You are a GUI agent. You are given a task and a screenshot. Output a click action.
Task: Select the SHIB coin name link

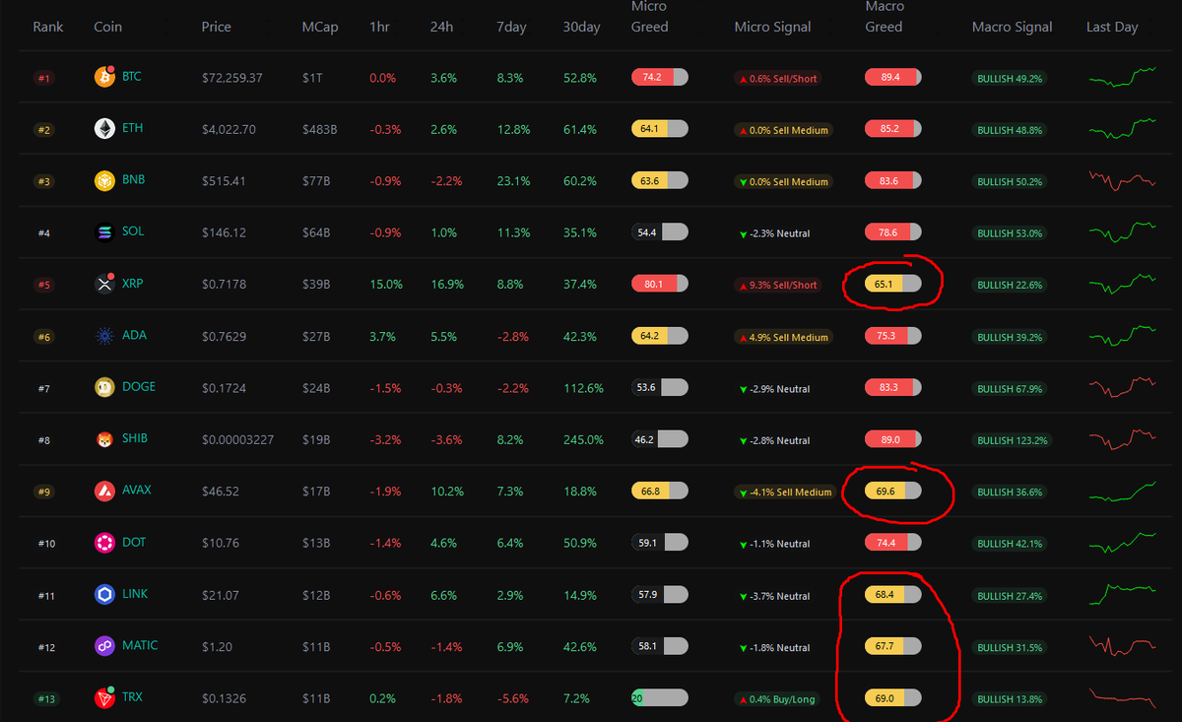(x=135, y=438)
